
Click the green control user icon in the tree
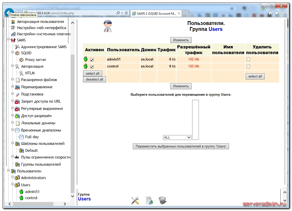21,198
